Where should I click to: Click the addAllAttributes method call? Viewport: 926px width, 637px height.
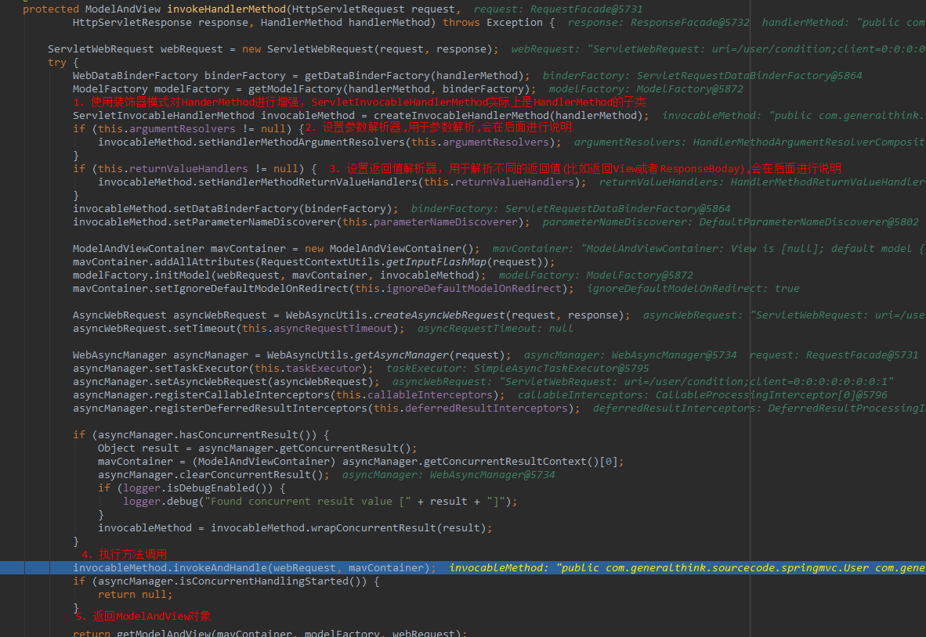click(204, 261)
